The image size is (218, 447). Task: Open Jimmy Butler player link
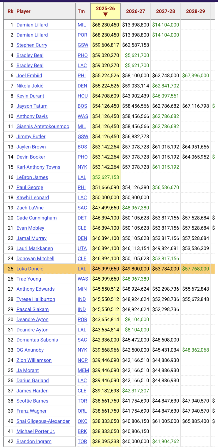[x=31, y=137]
